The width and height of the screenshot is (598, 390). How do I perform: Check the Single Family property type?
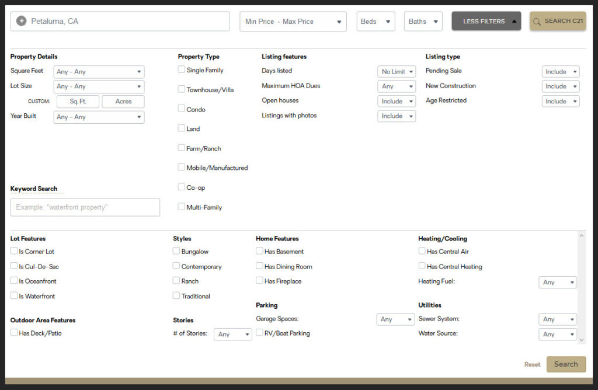tap(181, 69)
